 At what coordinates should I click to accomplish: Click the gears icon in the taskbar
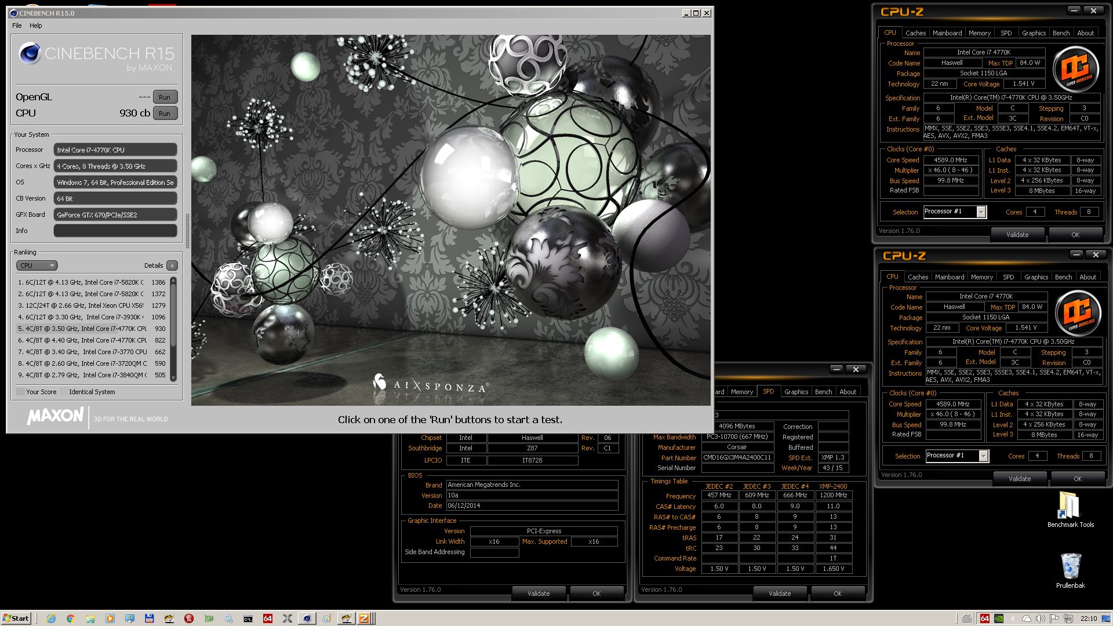tap(228, 618)
